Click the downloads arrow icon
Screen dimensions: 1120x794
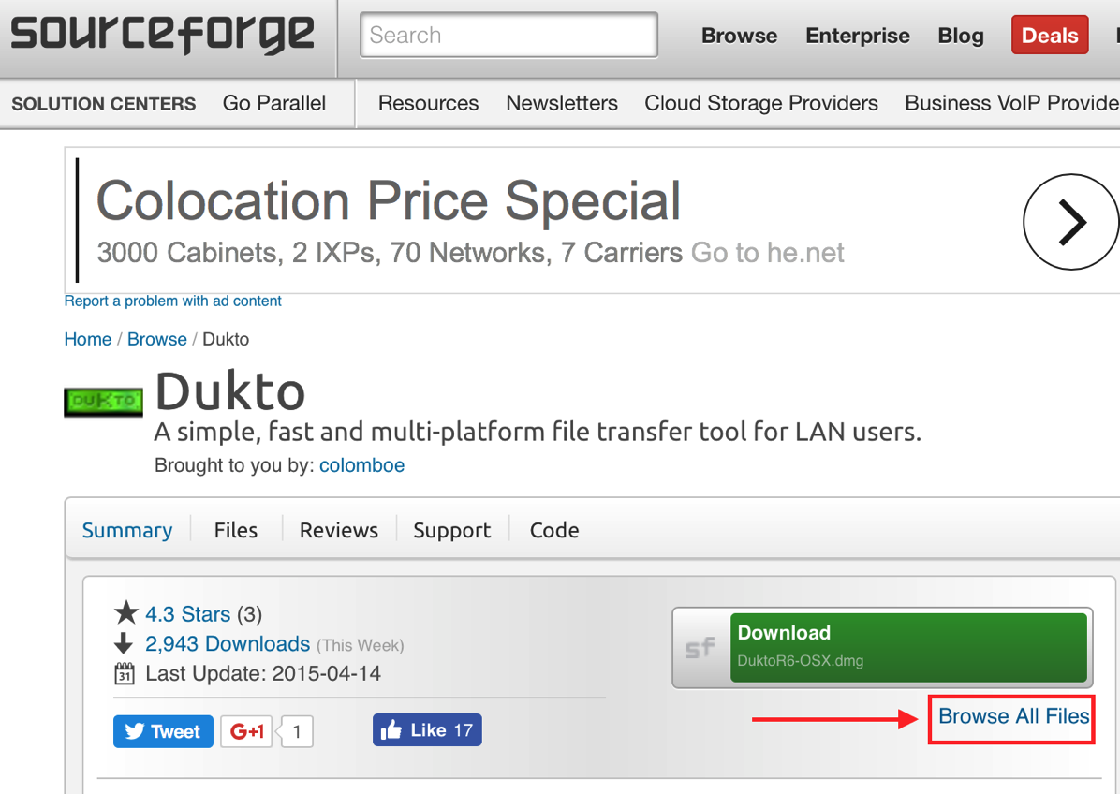[x=124, y=643]
